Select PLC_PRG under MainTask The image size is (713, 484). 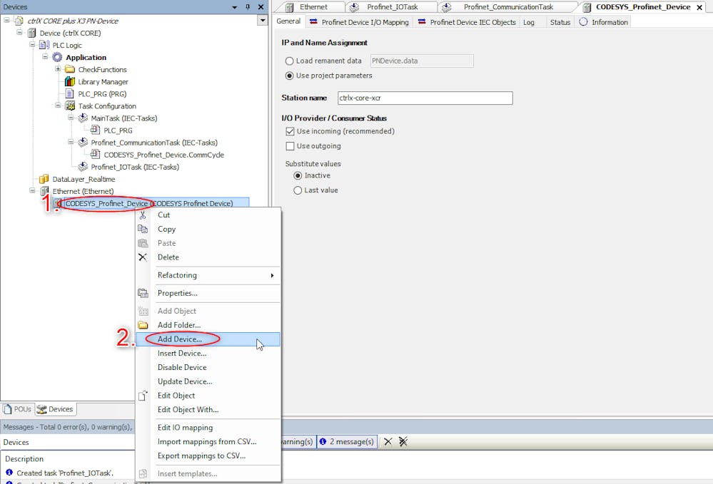[x=118, y=130]
